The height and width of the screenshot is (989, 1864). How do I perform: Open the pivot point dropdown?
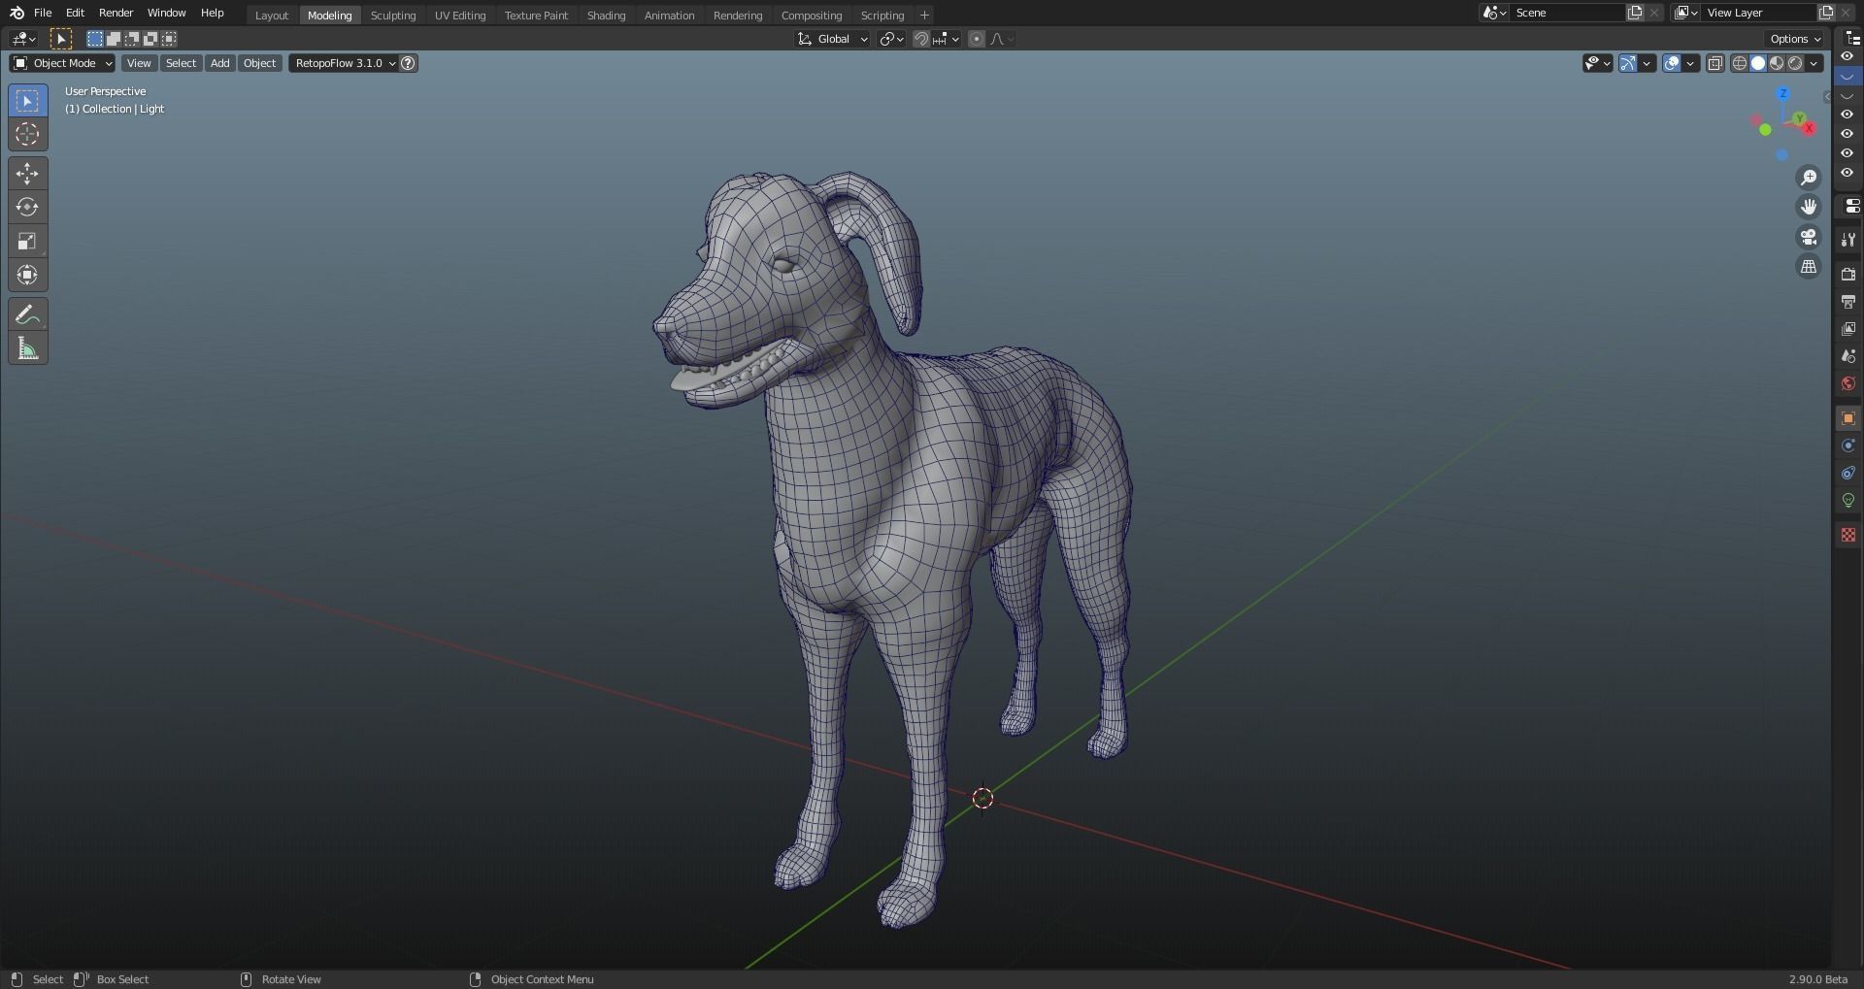pyautogui.click(x=891, y=39)
